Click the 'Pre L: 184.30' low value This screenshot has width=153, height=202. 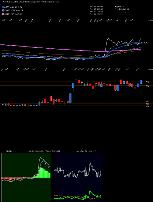[x=96, y=12]
